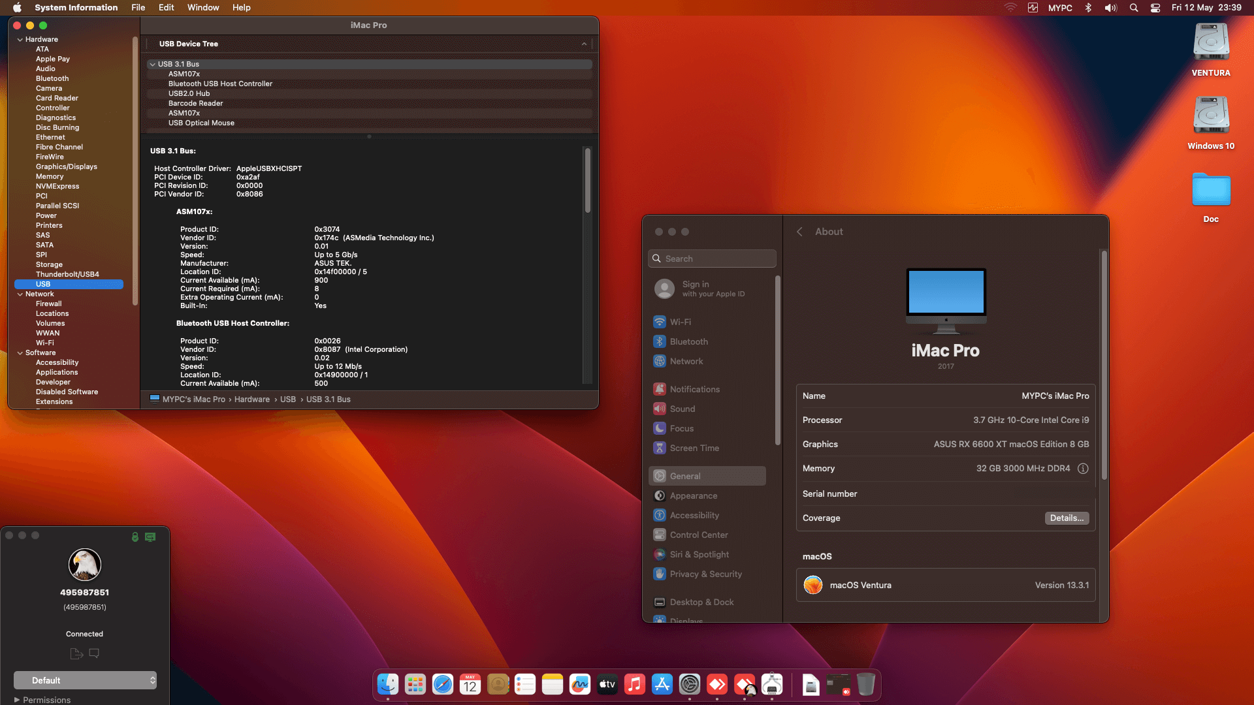Screen dimensions: 1254x705
Task: Click the Search field in System Settings
Action: pyautogui.click(x=712, y=258)
